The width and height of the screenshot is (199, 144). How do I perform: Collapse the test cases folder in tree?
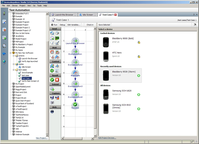point(14,70)
